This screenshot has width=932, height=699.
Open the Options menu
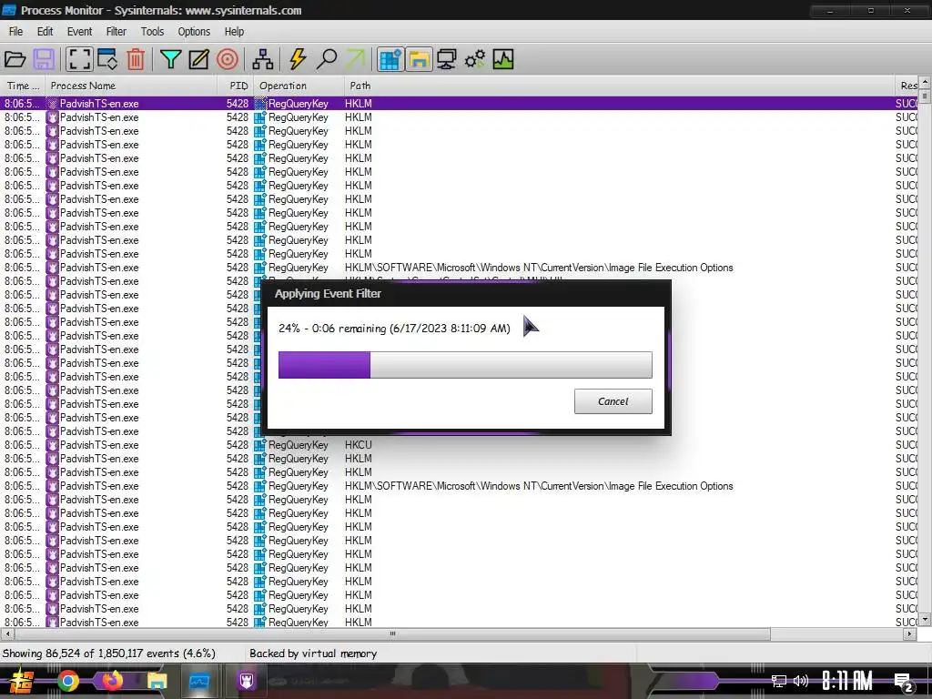tap(195, 32)
